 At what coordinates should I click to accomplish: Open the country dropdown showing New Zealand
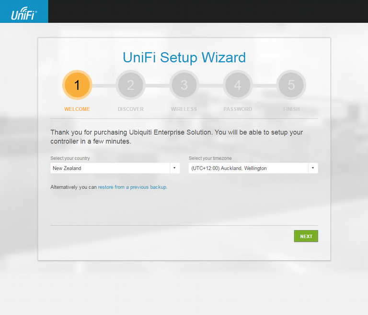click(x=115, y=168)
